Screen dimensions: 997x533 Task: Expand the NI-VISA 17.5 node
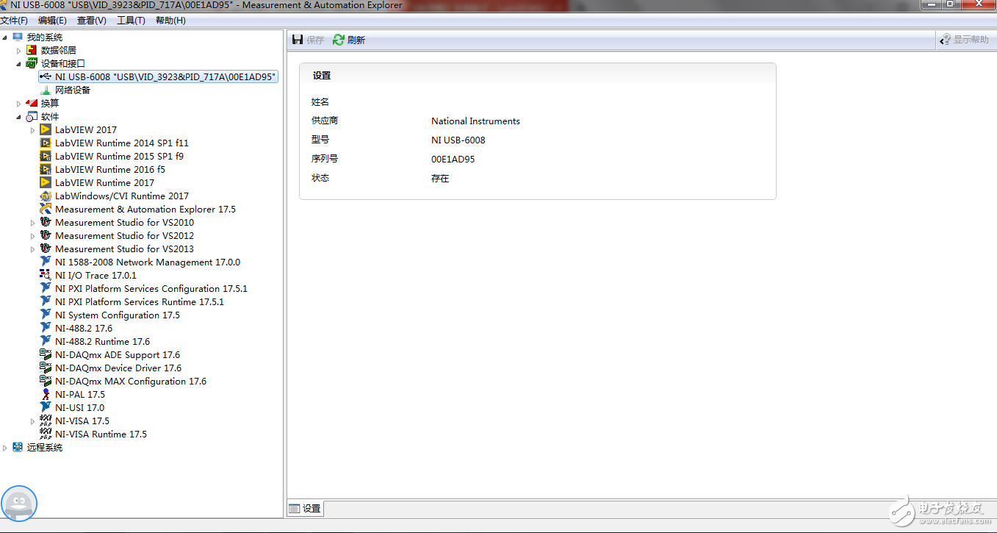click(x=33, y=421)
